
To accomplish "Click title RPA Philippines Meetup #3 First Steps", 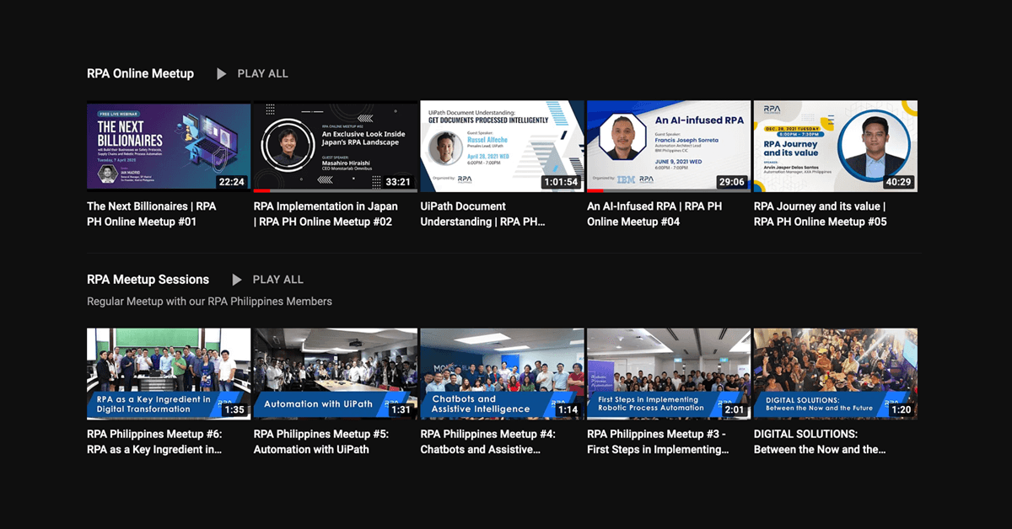I will click(x=659, y=441).
